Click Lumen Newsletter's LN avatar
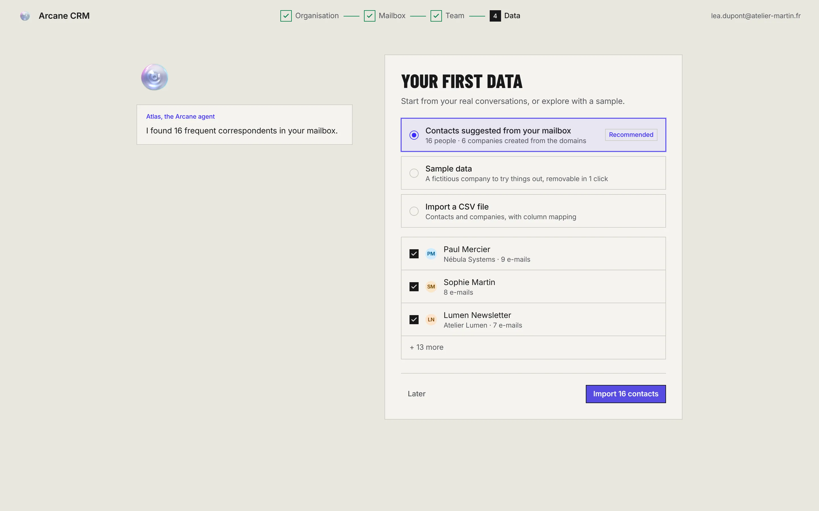819x511 pixels. tap(431, 320)
